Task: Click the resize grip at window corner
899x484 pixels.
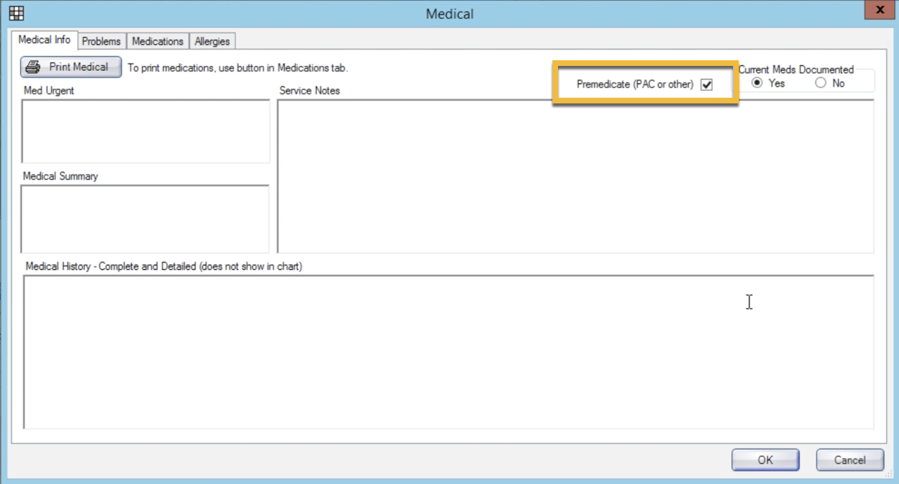Action: 889,474
